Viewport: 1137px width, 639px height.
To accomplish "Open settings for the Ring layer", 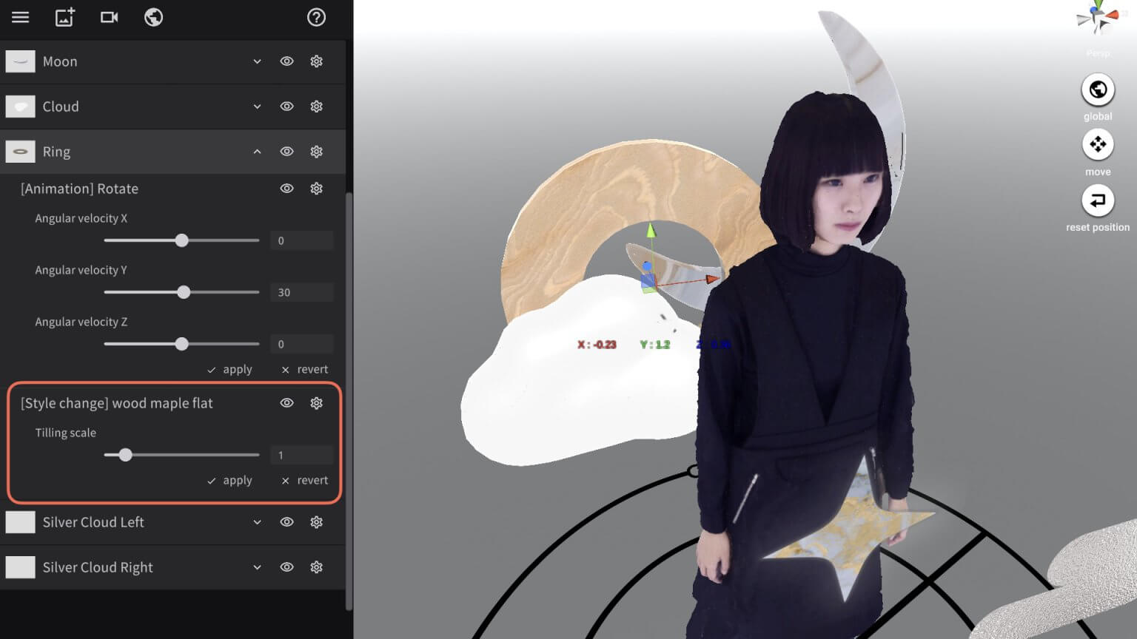I will tap(316, 151).
